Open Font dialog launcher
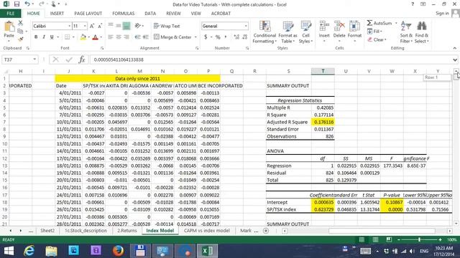 [102, 48]
